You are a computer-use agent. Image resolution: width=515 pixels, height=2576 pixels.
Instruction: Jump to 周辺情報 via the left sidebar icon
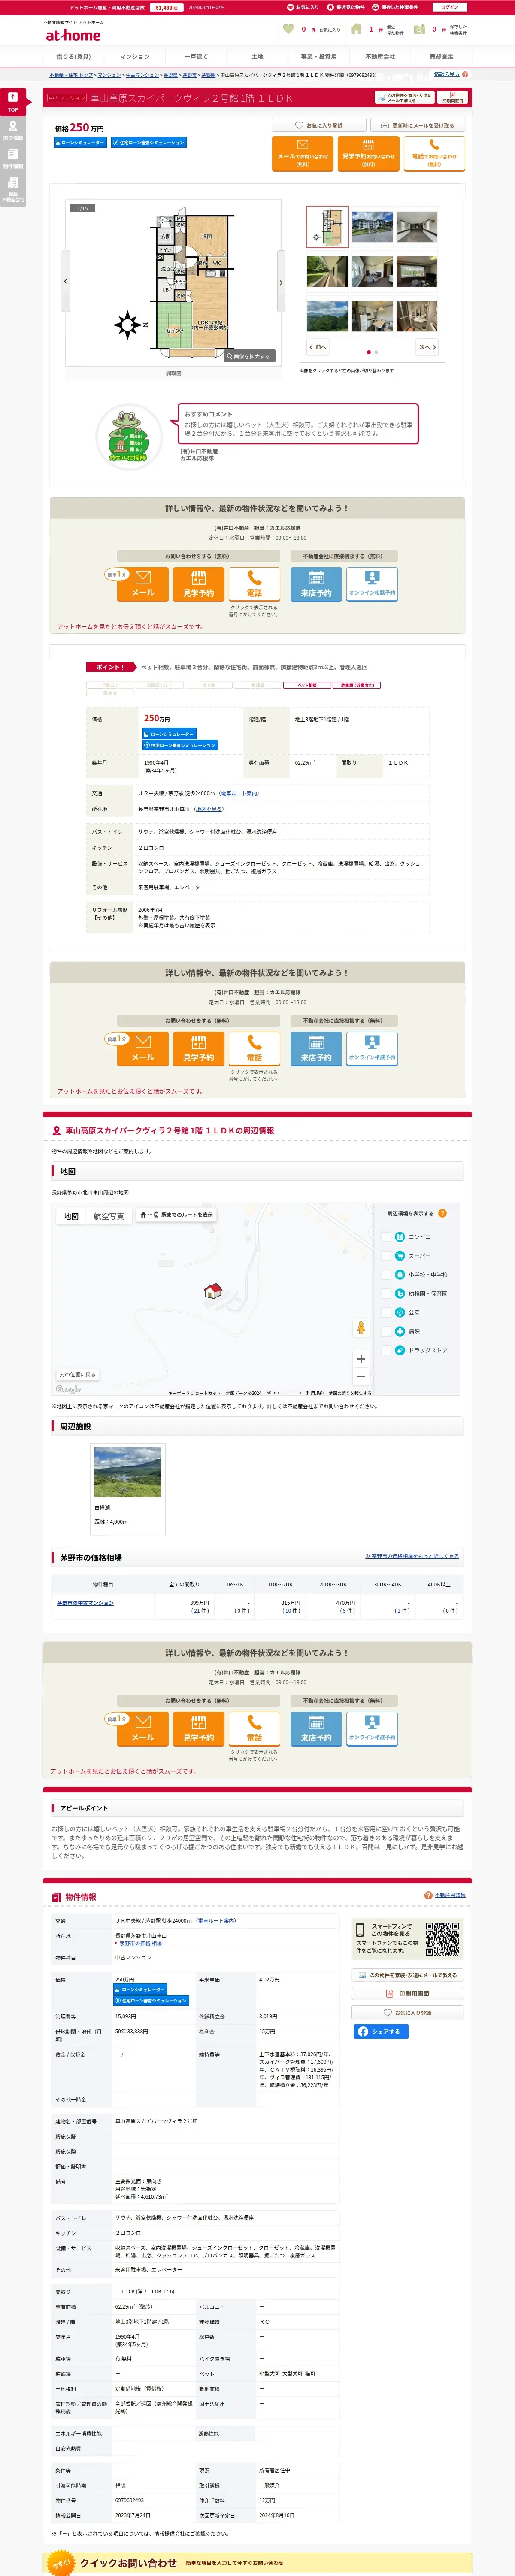click(x=12, y=130)
